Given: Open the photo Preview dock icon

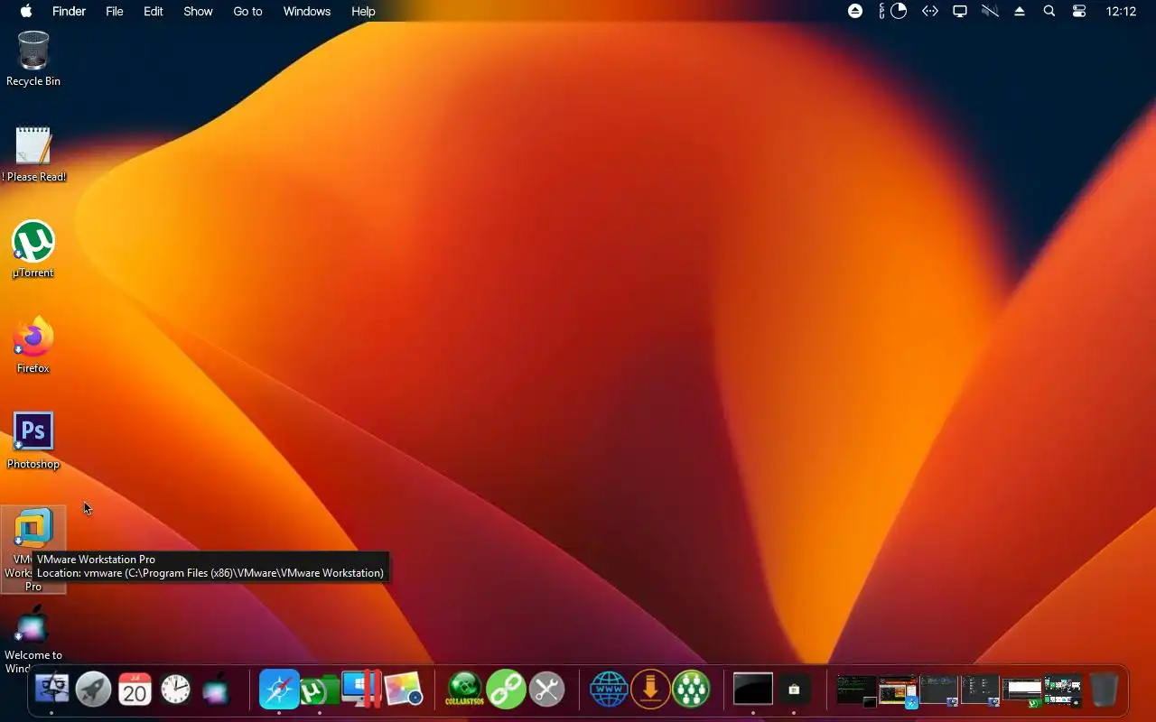Looking at the screenshot, I should click(x=403, y=690).
